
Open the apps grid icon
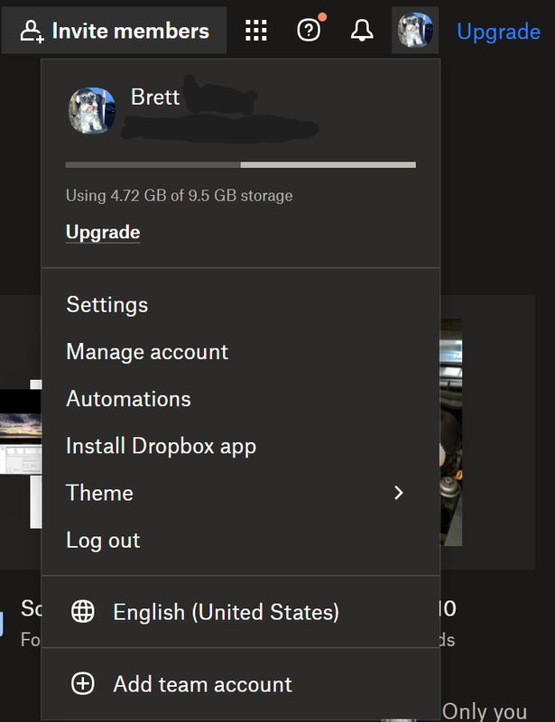pos(255,31)
